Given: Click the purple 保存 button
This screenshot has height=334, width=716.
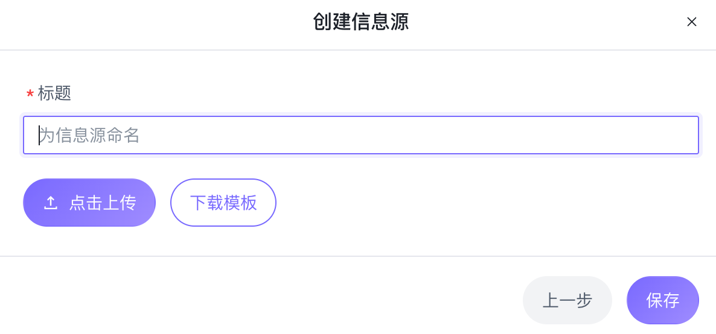Looking at the screenshot, I should (662, 300).
